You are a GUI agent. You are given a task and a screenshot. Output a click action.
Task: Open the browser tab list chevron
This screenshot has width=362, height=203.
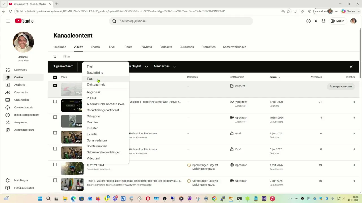click(4, 4)
